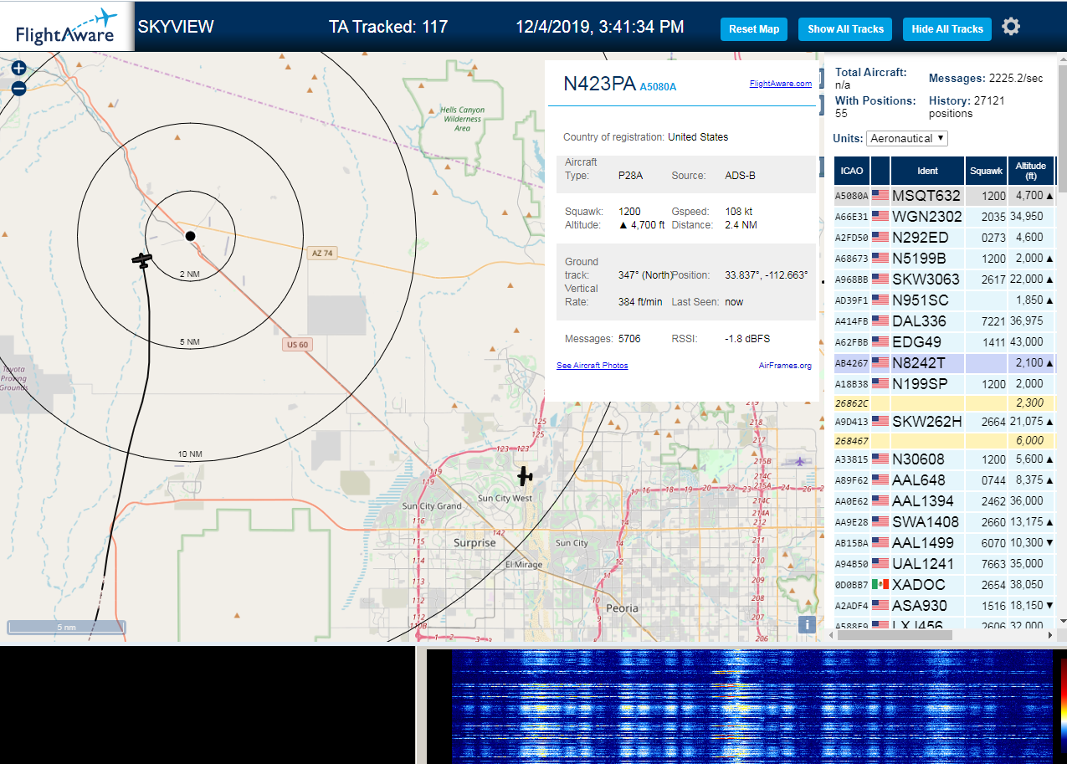Select the N951SC aircraft row
This screenshot has width=1067, height=764.
coord(944,300)
